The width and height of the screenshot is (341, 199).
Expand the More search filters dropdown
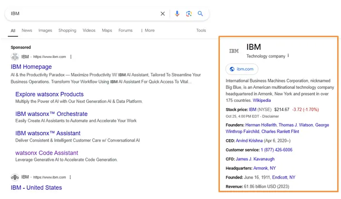click(x=147, y=30)
